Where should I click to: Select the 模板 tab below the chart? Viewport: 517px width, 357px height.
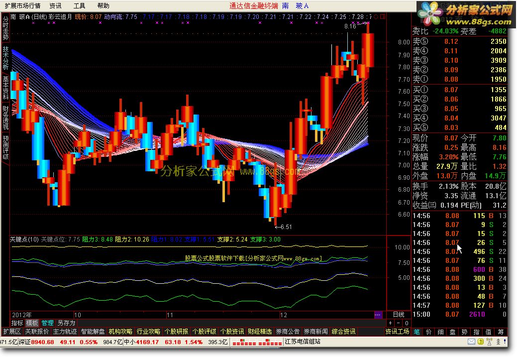tap(32, 323)
